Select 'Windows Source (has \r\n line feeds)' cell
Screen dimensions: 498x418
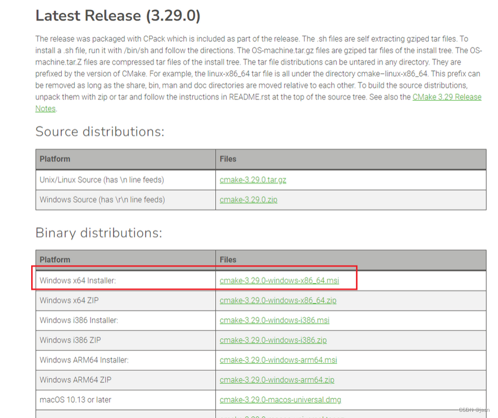point(126,200)
